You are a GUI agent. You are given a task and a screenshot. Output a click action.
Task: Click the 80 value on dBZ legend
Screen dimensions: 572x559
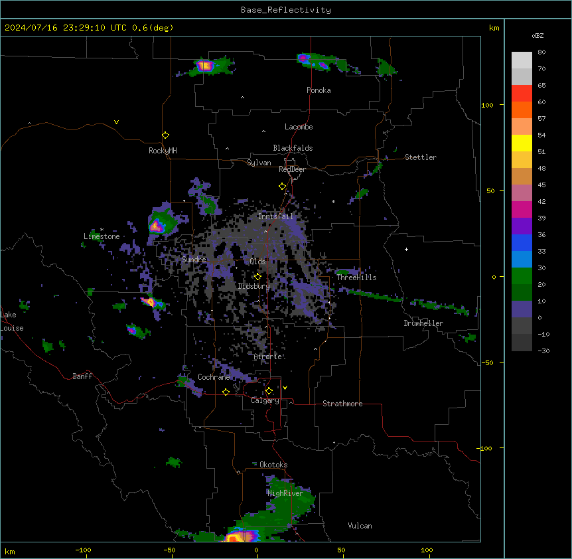click(541, 52)
